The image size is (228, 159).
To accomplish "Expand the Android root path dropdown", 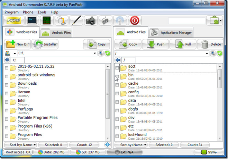I will tap(207, 54).
